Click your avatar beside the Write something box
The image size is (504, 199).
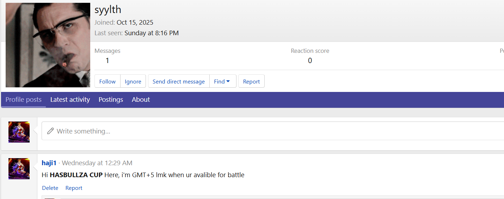pyautogui.click(x=19, y=132)
